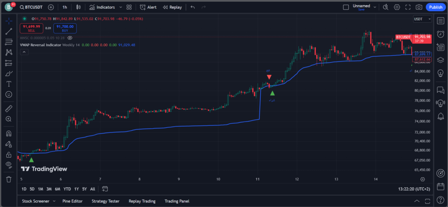Open the notifications bell panel
Screen dimensions: 448x207
click(x=441, y=116)
